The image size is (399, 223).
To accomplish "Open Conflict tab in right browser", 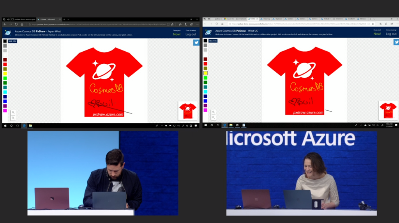I will [x=350, y=19].
